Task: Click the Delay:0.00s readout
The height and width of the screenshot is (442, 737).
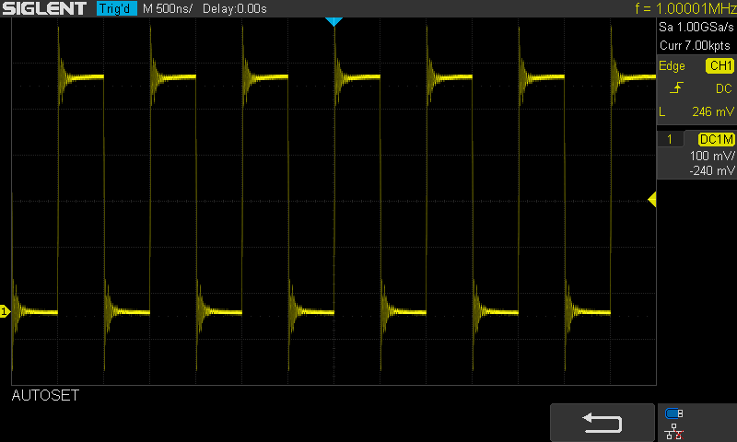Action: pyautogui.click(x=234, y=8)
